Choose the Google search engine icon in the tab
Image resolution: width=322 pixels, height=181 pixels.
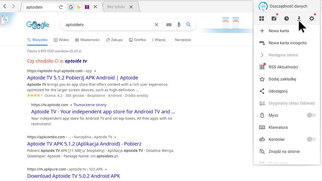point(71,7)
